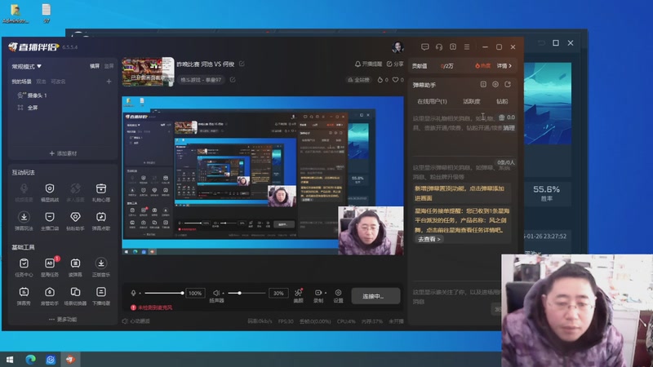653x367 pixels.
Task: Click 清理 to clear gift messages
Action: point(509,128)
